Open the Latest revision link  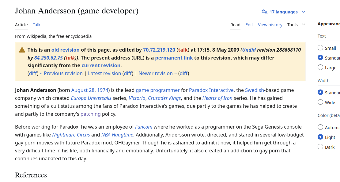click(104, 73)
